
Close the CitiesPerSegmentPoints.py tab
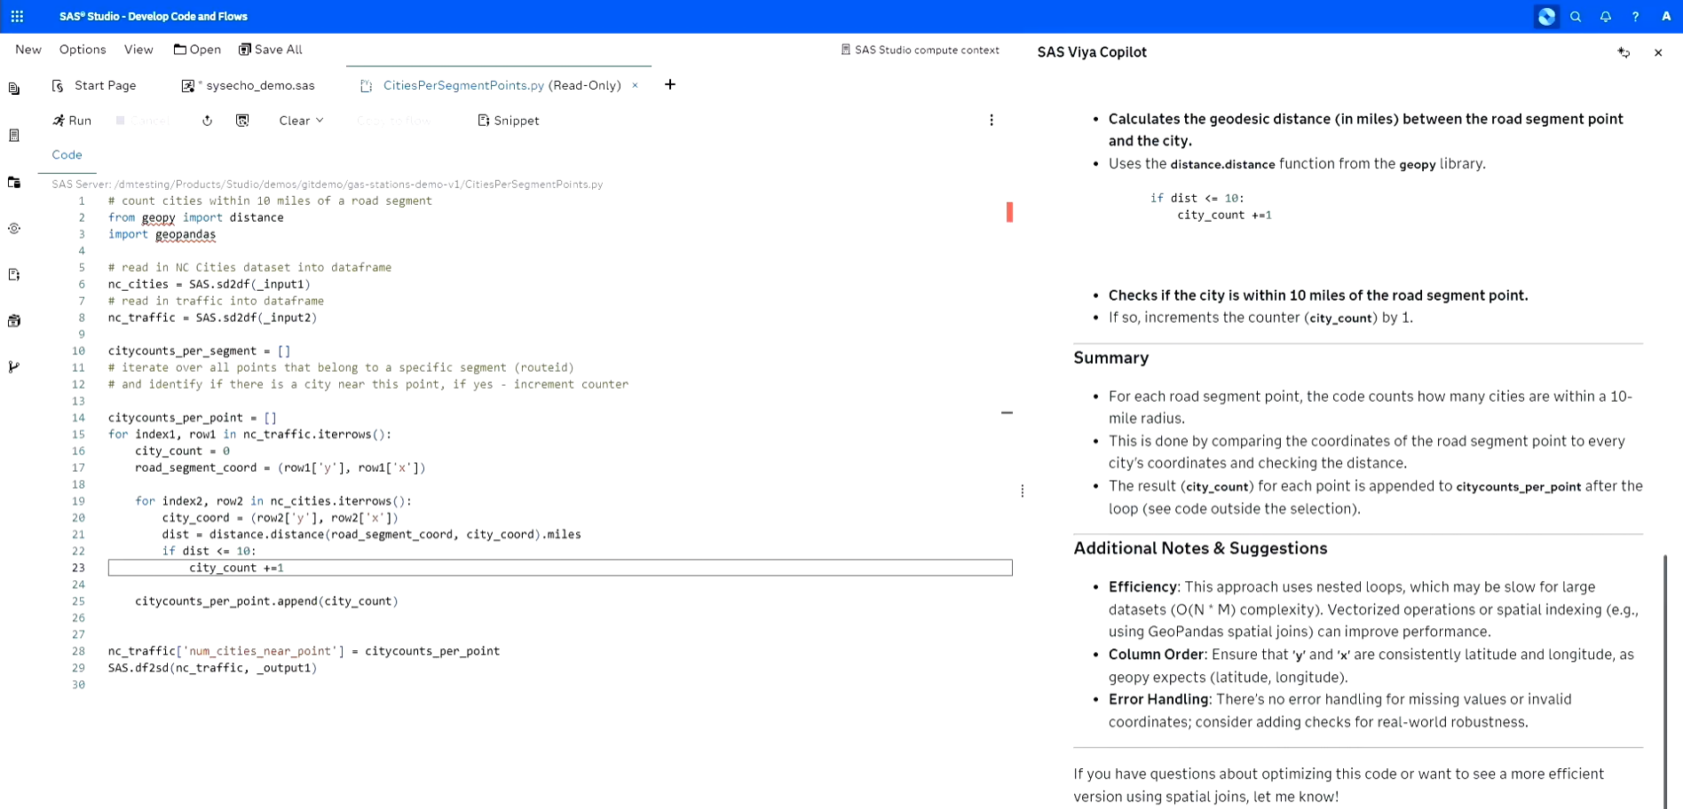click(635, 85)
